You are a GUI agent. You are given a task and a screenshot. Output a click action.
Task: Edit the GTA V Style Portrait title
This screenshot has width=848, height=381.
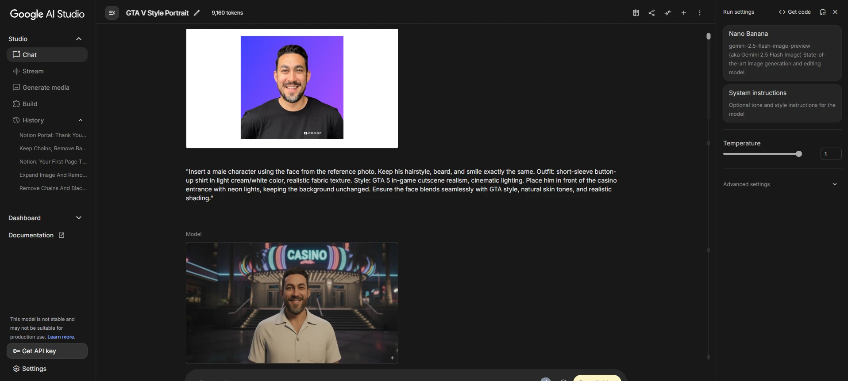[x=197, y=13]
